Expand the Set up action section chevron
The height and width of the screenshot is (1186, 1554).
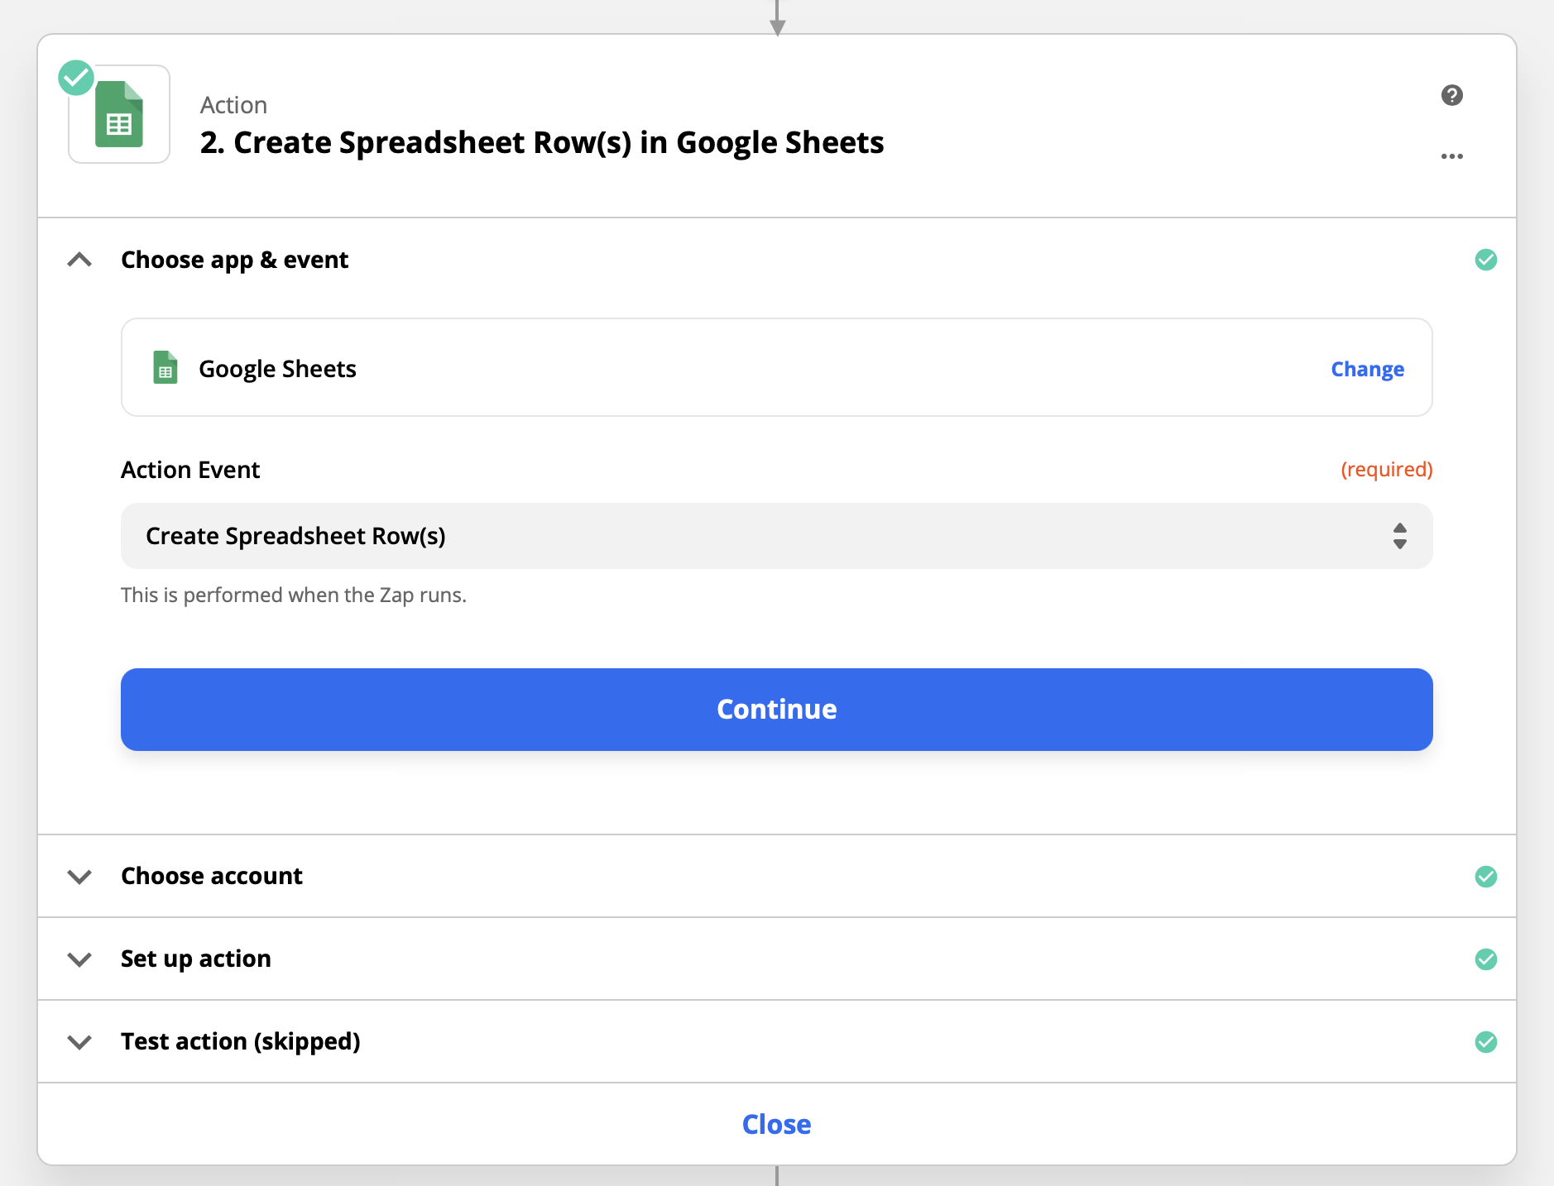[x=79, y=959]
